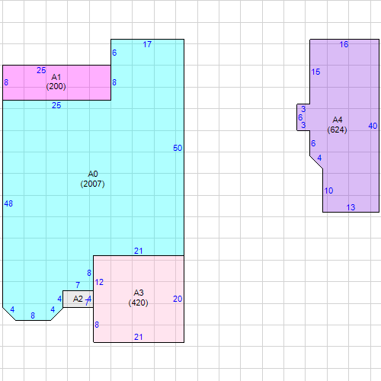Click the 25 dimension above the A1 label
The width and height of the screenshot is (381, 381).
click(41, 70)
